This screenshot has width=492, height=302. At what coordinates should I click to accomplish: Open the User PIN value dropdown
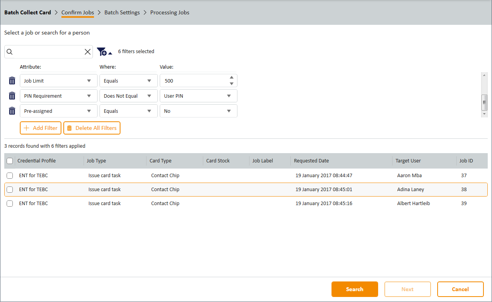[x=198, y=96]
